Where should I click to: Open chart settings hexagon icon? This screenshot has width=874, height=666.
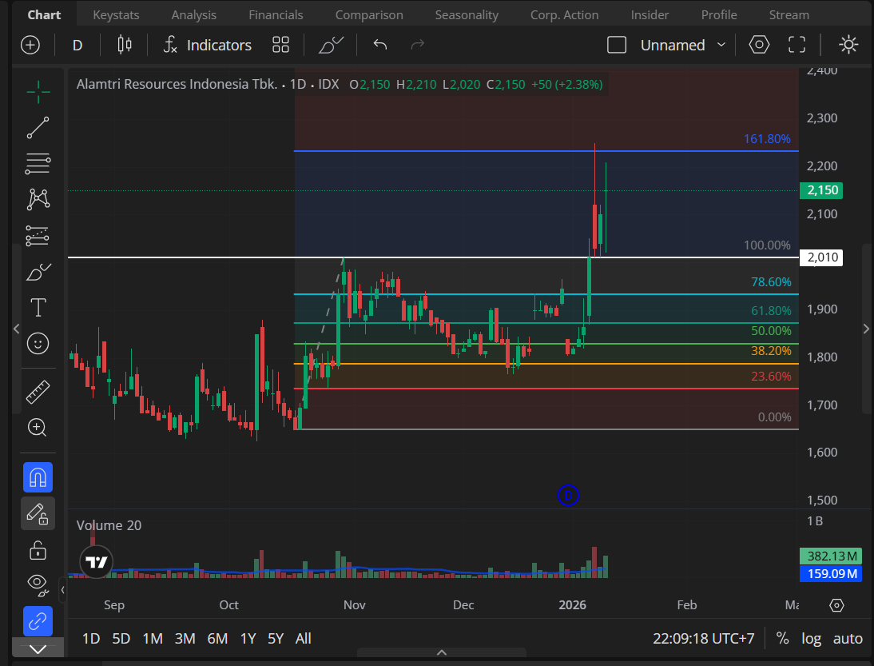coord(759,45)
